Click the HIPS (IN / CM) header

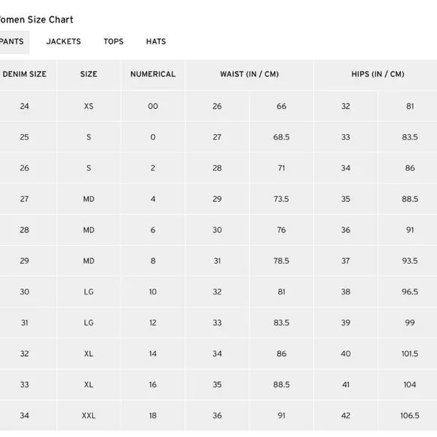point(377,75)
